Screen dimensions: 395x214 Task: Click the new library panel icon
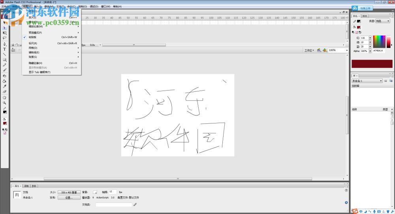coord(391,81)
